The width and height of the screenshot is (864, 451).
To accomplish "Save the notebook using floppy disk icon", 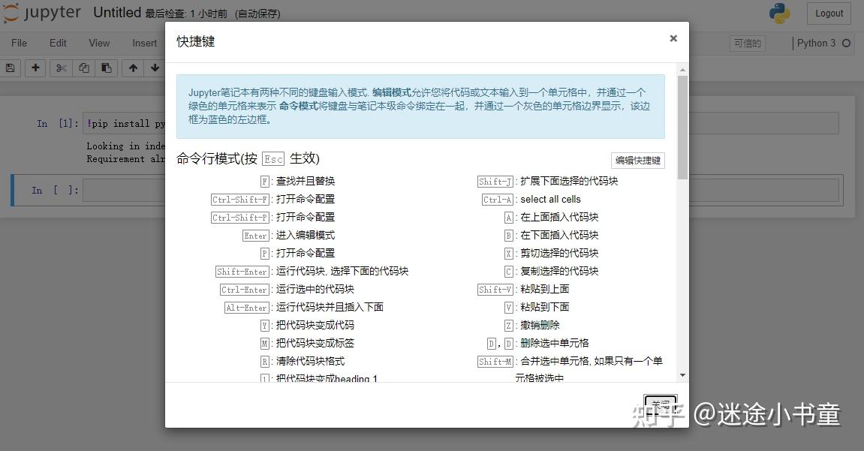I will [10, 68].
